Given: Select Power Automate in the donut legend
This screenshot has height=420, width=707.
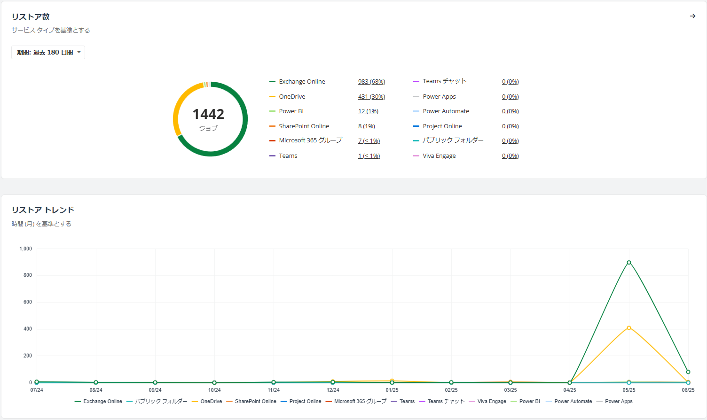Looking at the screenshot, I should (441, 111).
